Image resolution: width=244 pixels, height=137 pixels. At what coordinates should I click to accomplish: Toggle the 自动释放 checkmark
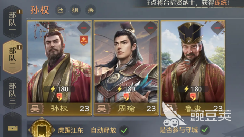click(124, 130)
